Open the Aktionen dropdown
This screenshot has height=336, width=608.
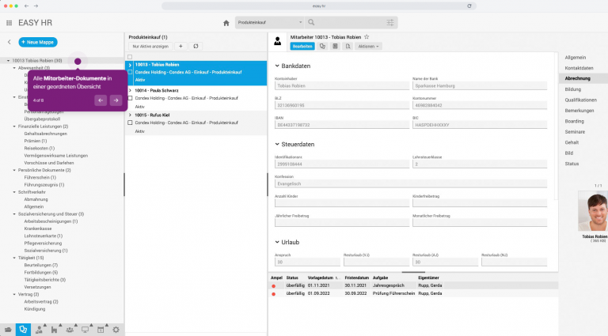pyautogui.click(x=368, y=47)
